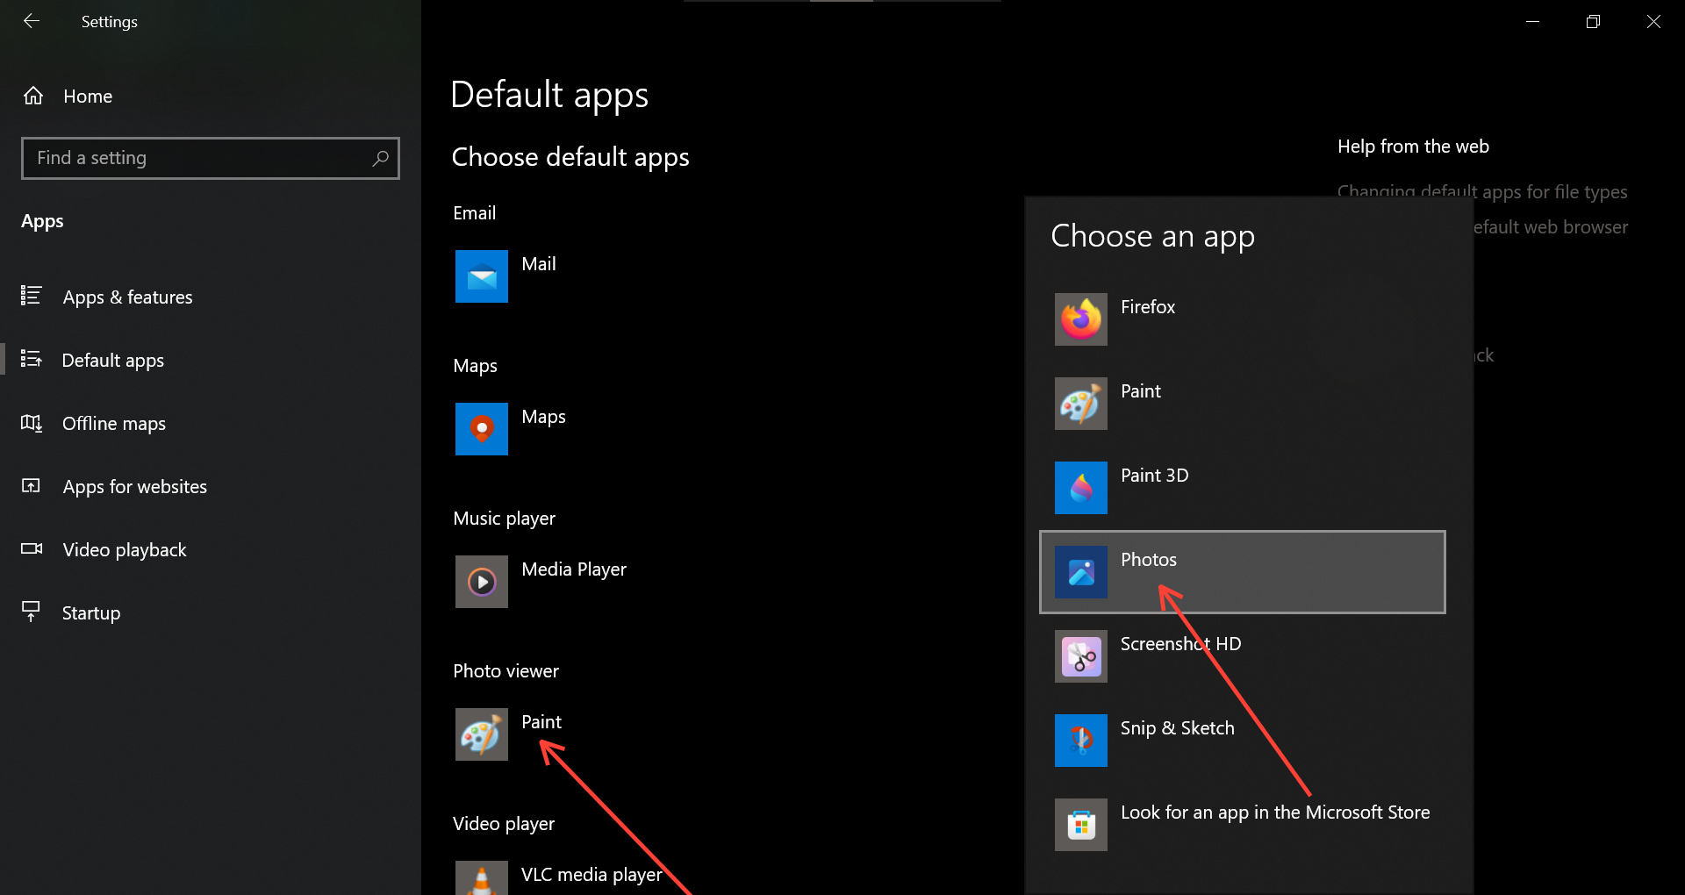Image resolution: width=1685 pixels, height=895 pixels.
Task: Click the Startup icon in sidebar
Action: click(32, 612)
